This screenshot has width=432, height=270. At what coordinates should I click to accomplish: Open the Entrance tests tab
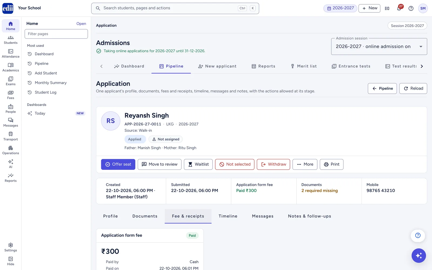click(351, 66)
